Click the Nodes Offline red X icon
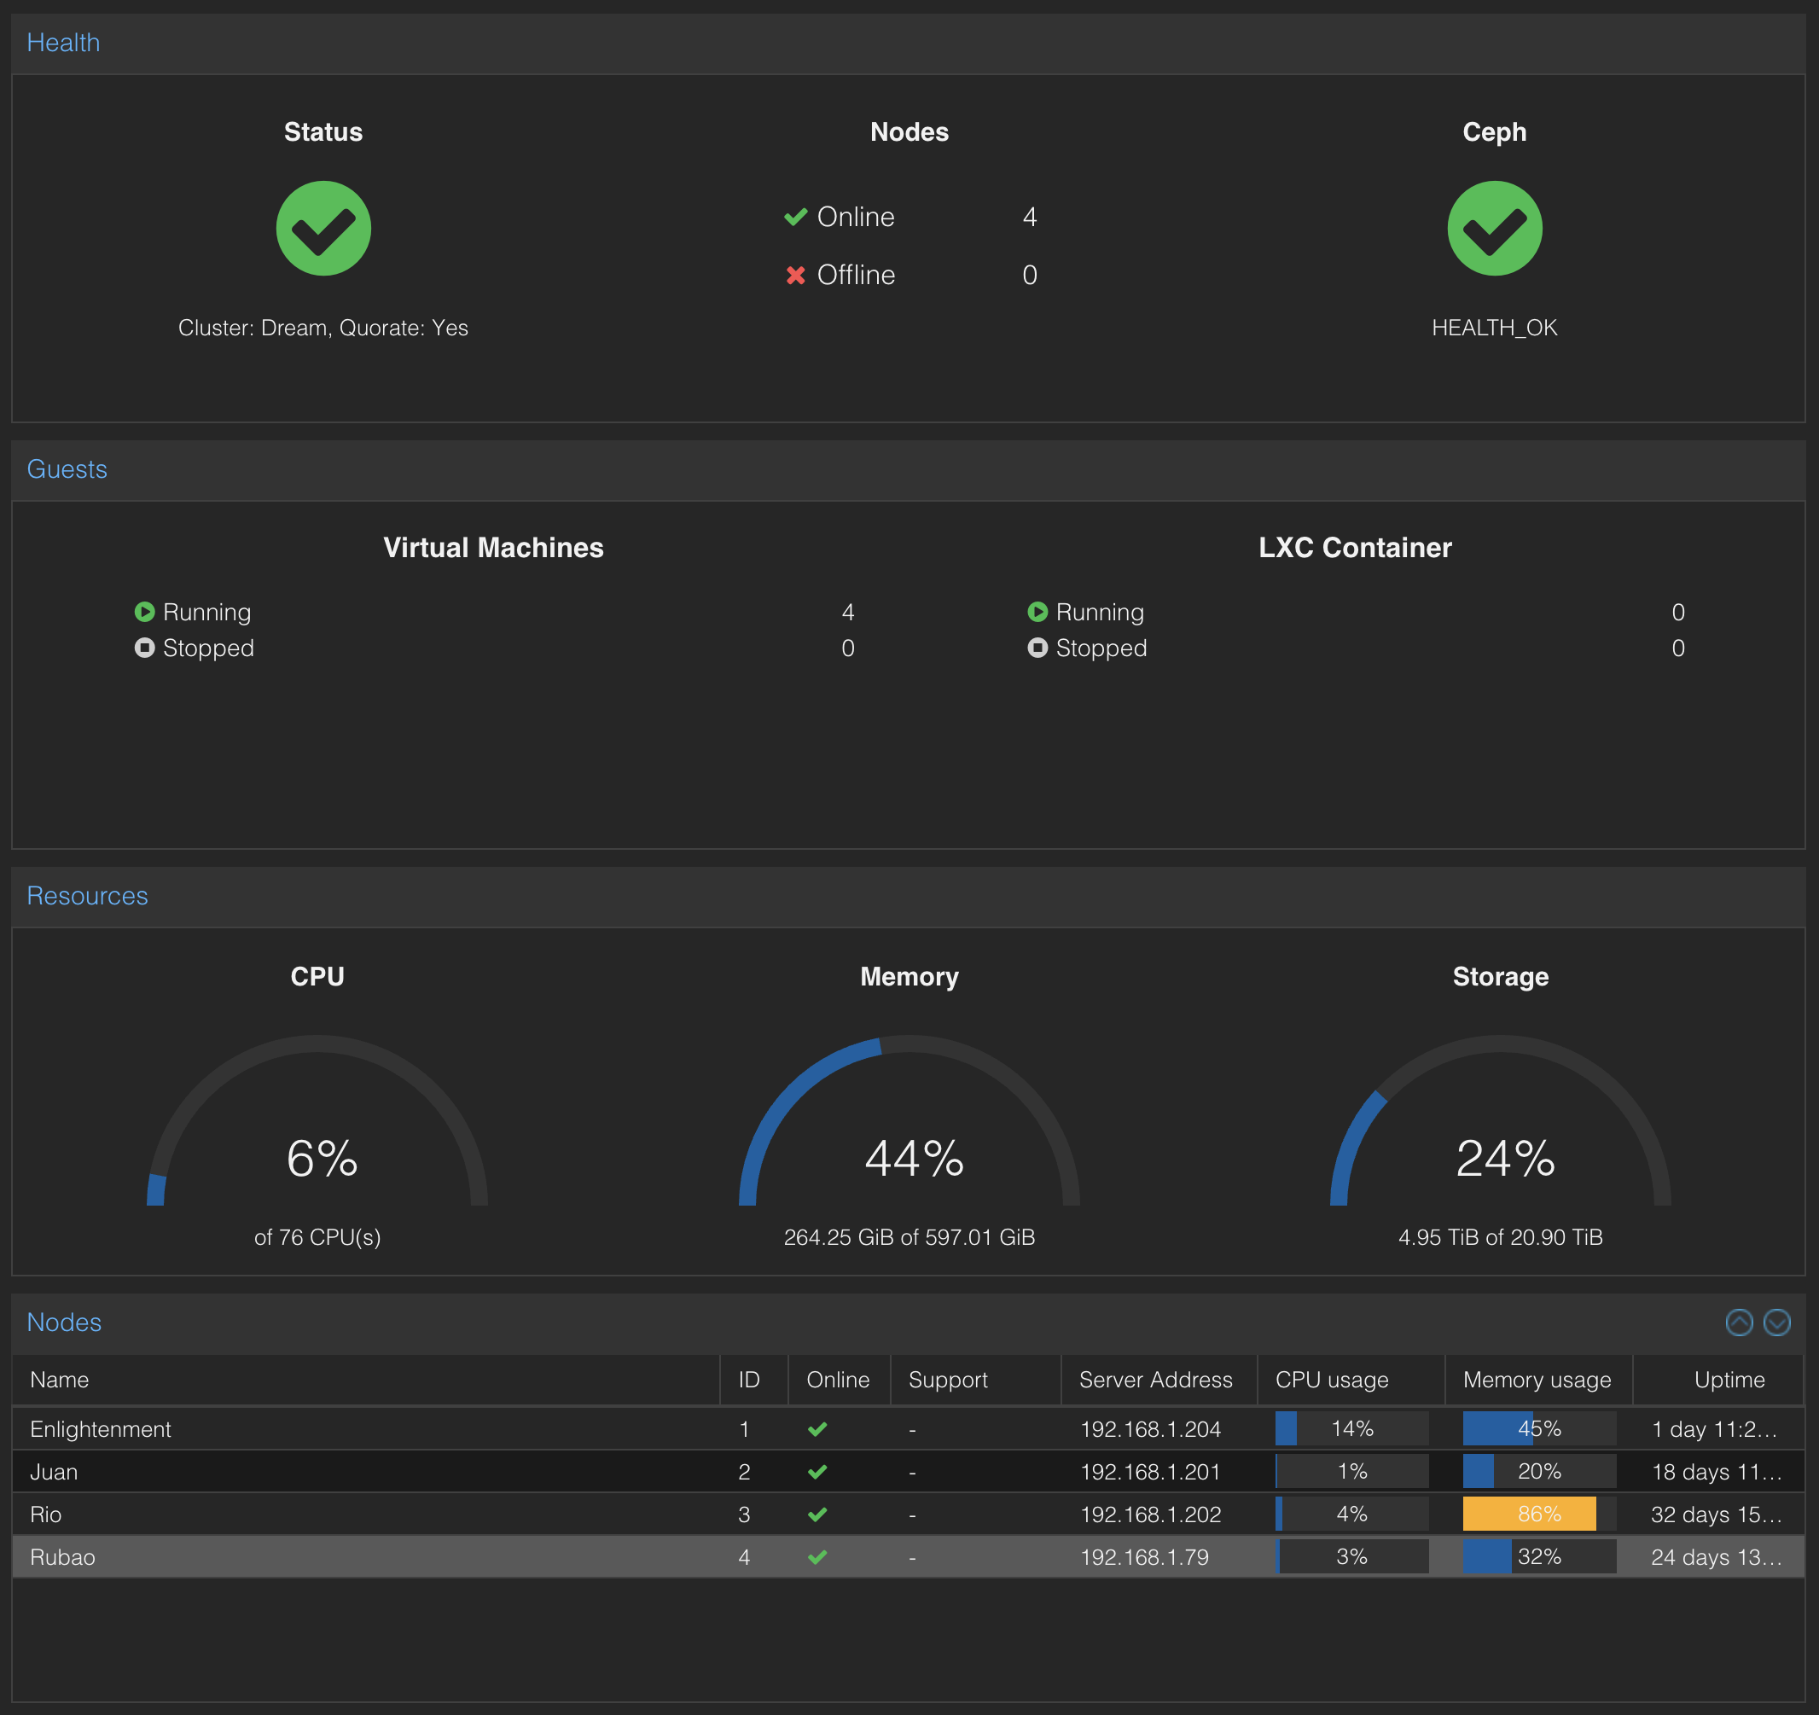The width and height of the screenshot is (1819, 1715). pyautogui.click(x=795, y=275)
